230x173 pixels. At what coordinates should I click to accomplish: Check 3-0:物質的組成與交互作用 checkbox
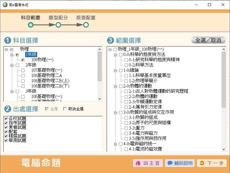[x=121, y=112]
